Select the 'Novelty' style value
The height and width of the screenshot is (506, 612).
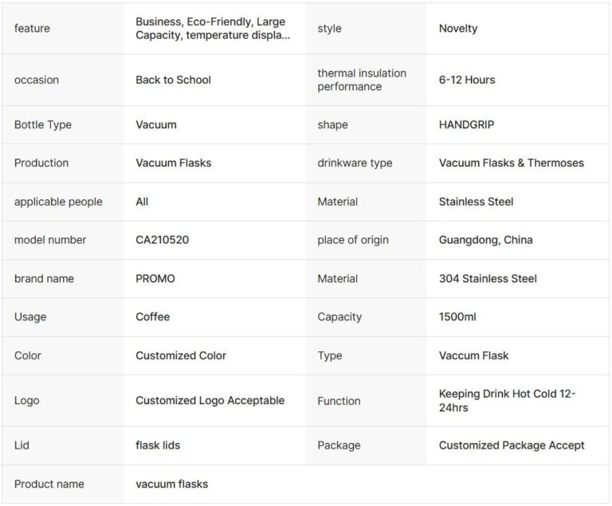point(458,29)
